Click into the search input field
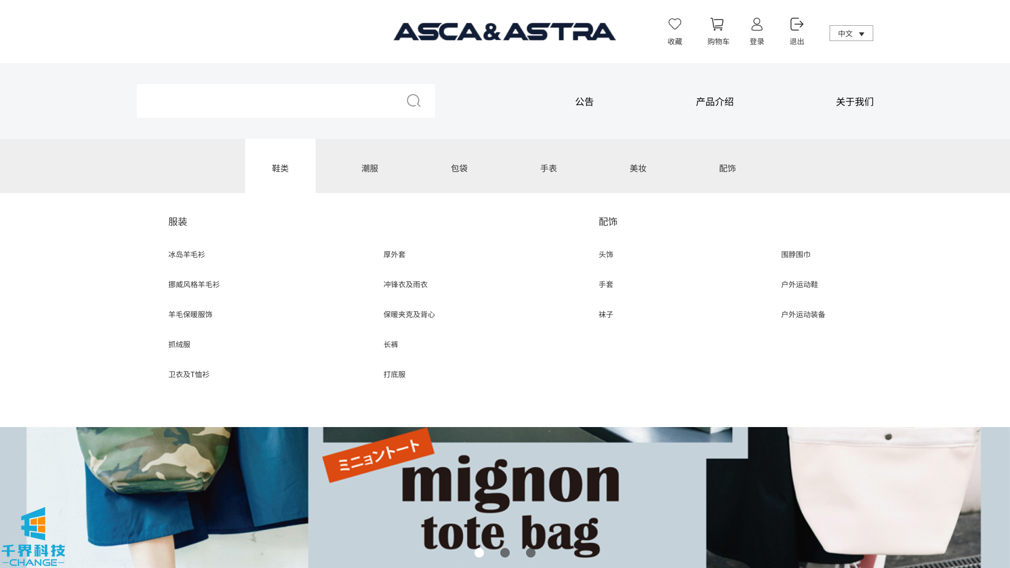This screenshot has width=1010, height=568. click(268, 100)
